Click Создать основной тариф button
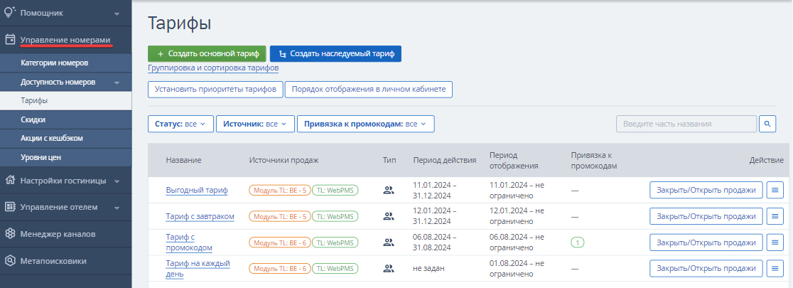The image size is (793, 288). point(207,53)
